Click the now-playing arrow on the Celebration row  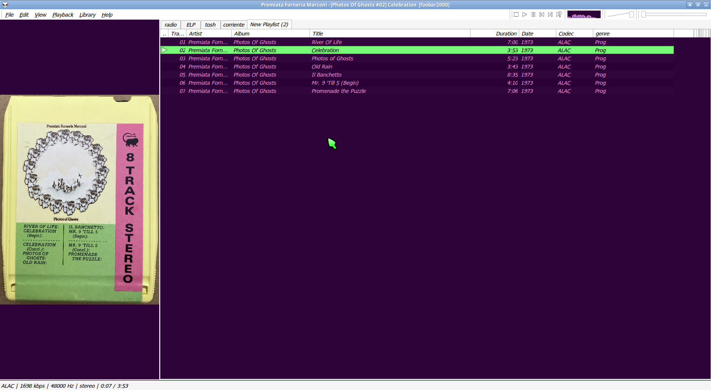coord(164,50)
